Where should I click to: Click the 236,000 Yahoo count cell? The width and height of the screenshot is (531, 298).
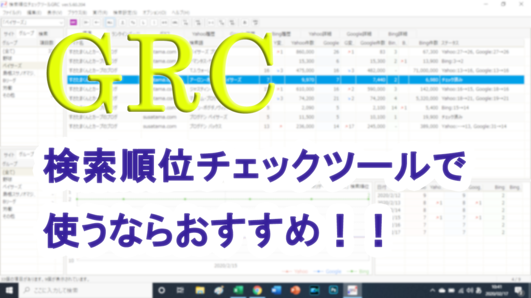[305, 126]
